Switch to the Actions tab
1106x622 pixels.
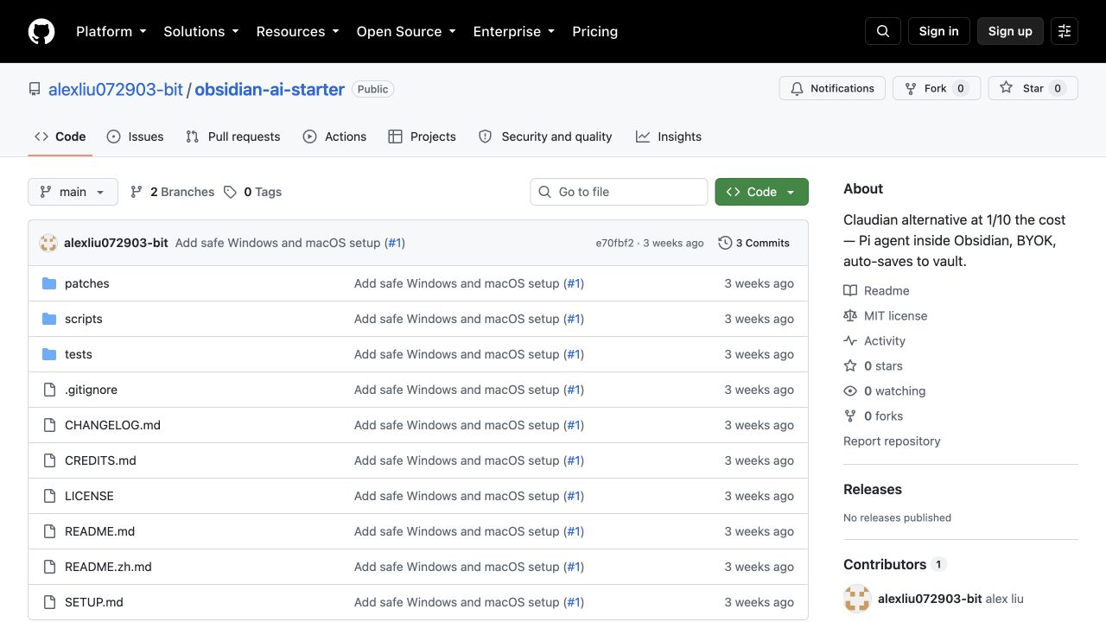(334, 136)
